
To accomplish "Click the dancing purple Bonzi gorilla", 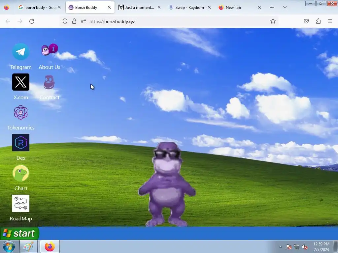I will [x=167, y=185].
